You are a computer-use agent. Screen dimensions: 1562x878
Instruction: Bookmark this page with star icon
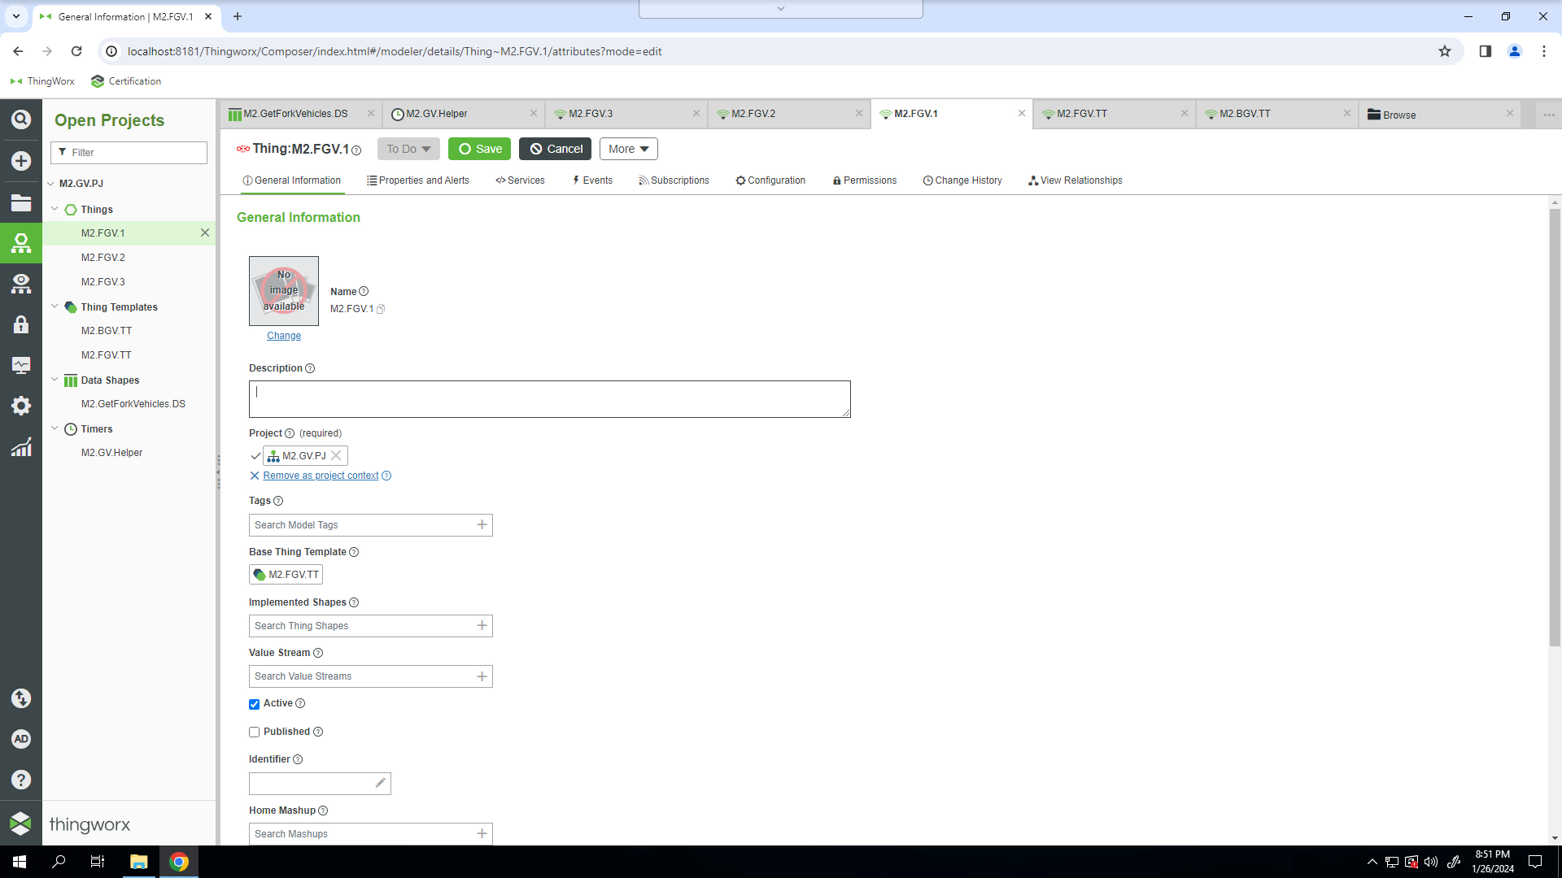click(x=1445, y=51)
